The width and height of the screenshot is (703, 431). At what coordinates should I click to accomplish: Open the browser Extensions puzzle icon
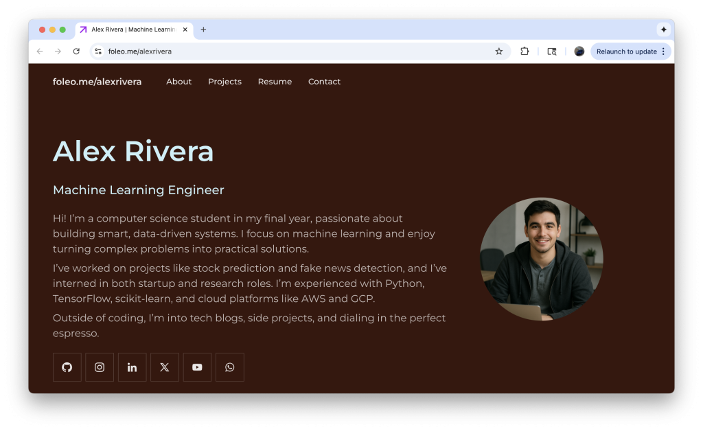point(525,51)
